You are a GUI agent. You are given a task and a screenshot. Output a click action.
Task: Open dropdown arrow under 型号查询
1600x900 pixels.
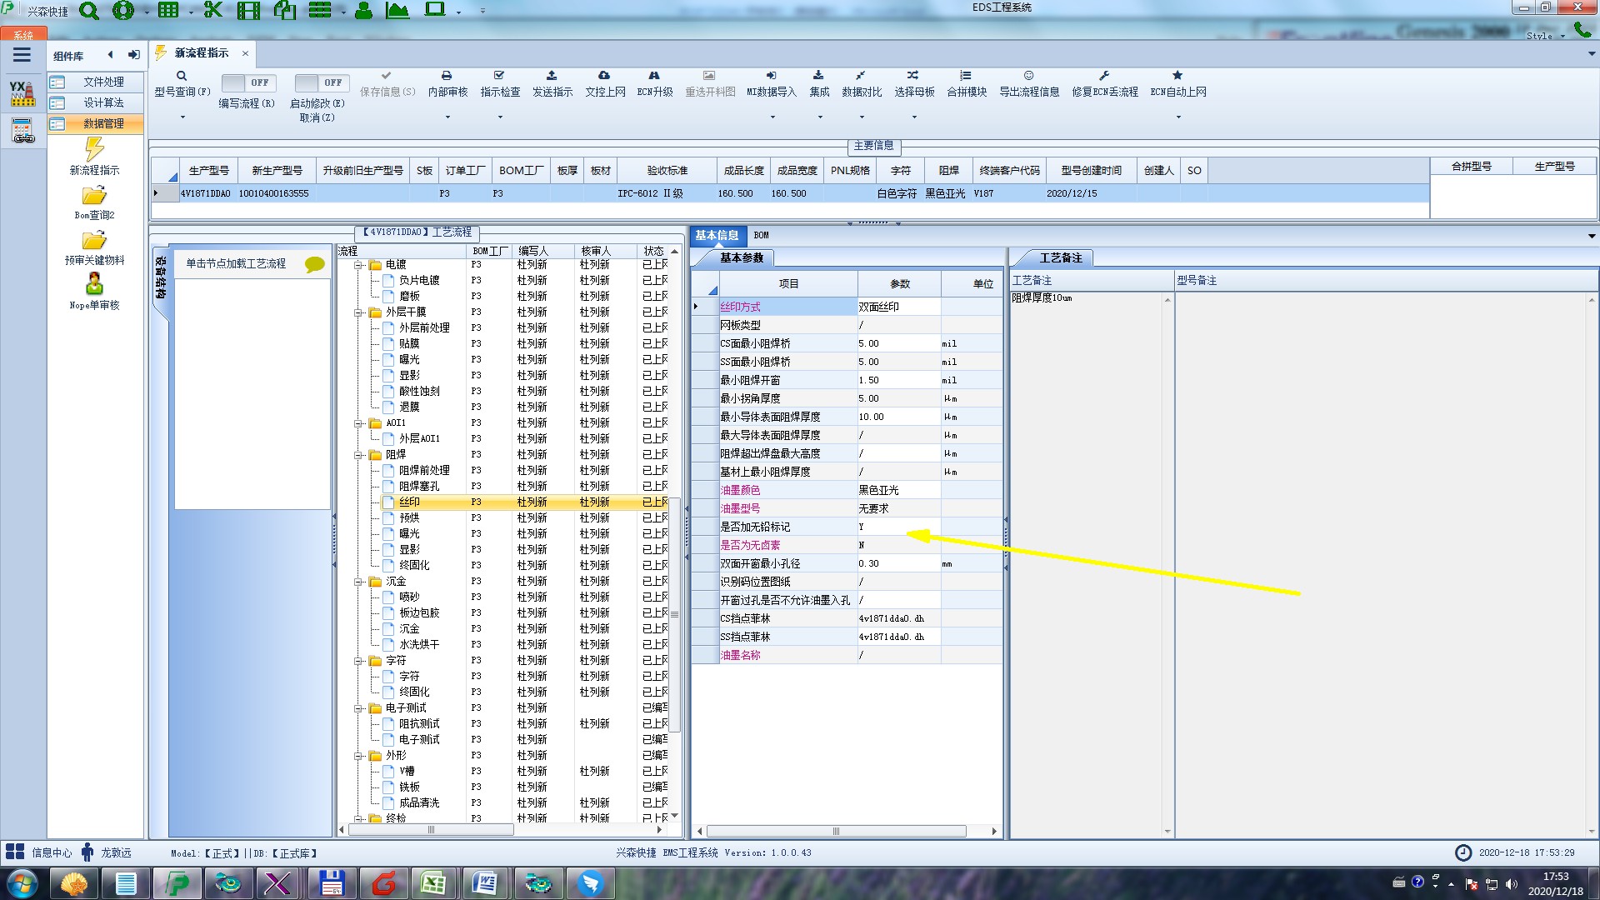point(182,117)
